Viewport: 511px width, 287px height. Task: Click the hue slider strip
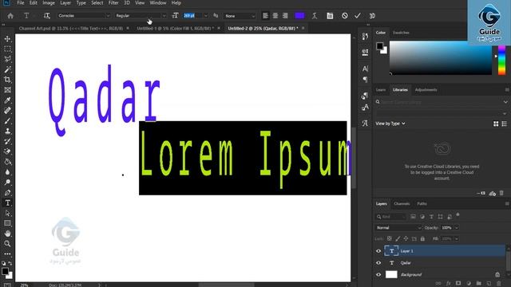click(502, 61)
